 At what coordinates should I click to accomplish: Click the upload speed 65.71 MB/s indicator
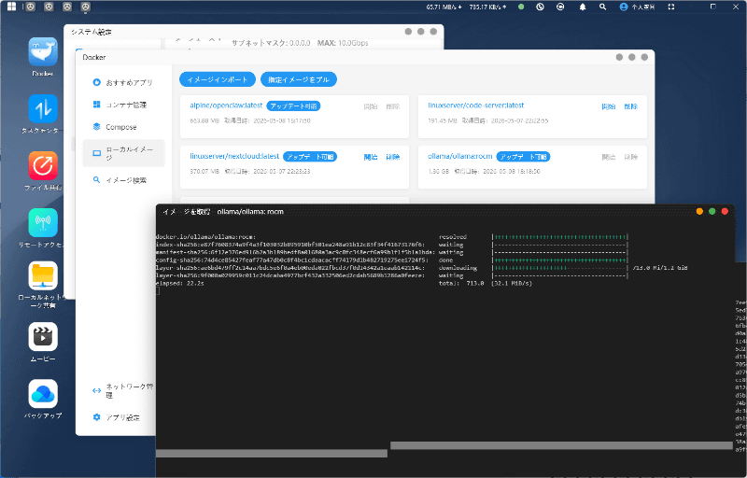(444, 7)
